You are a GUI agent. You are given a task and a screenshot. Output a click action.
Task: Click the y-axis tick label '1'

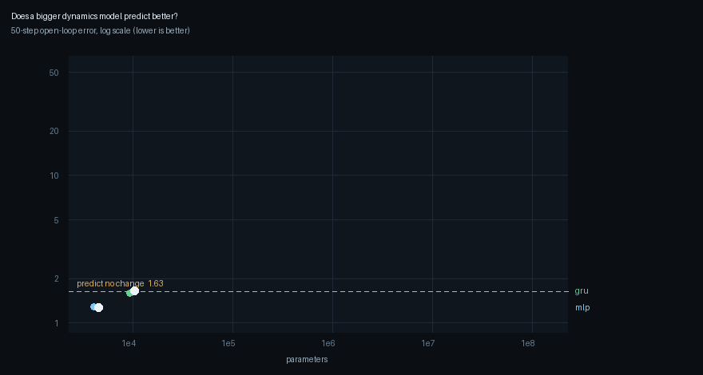[57, 323]
